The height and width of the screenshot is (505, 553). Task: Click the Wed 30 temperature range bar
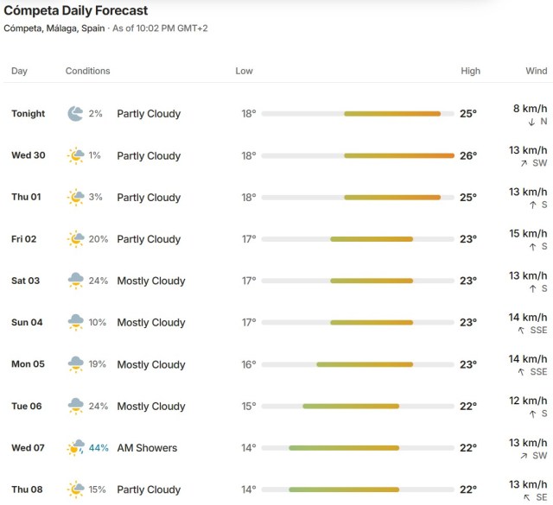pyautogui.click(x=358, y=155)
